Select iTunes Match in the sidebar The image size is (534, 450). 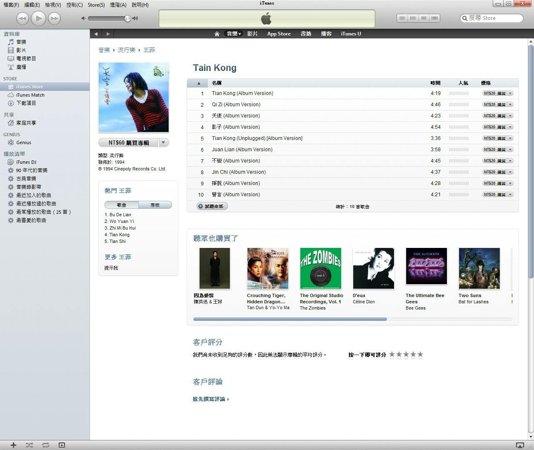[30, 95]
